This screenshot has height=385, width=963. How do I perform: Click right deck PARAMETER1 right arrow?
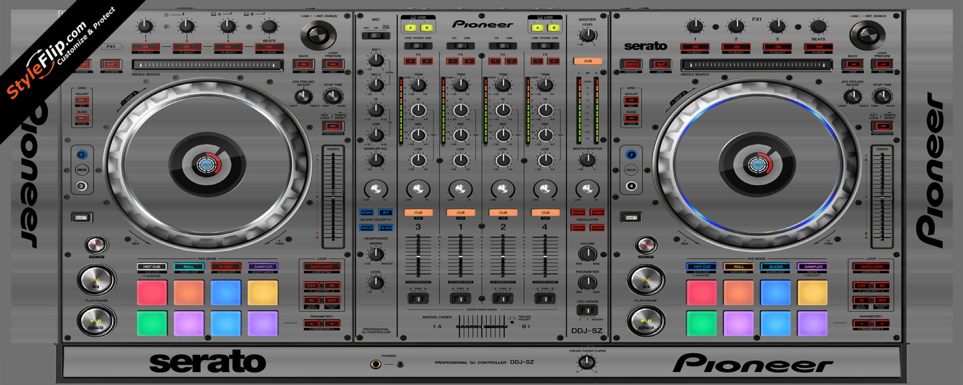click(x=881, y=324)
